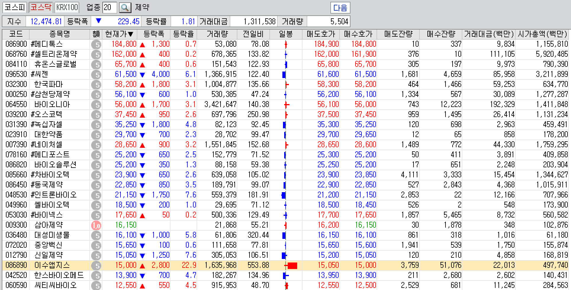Click the margin-rate badge in the 바이넥스 row

point(96,216)
